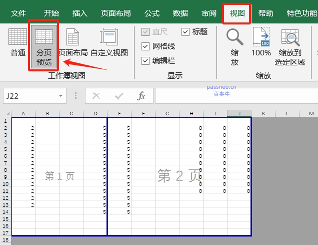
Task: Select column header E
Action: point(119,114)
